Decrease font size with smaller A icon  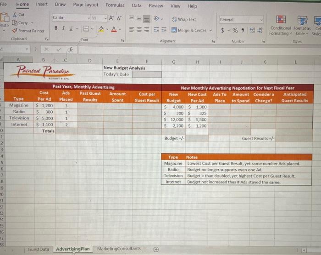coord(119,18)
